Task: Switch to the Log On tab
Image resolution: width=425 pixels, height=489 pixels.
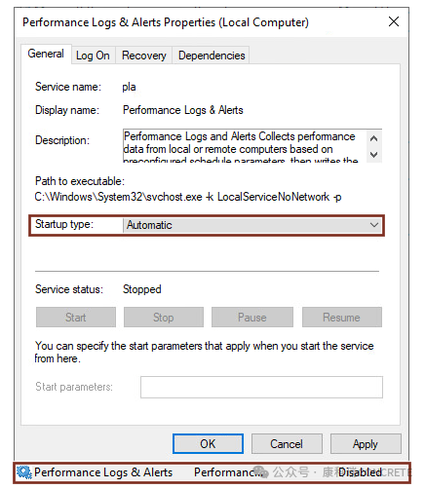Action: (93, 56)
